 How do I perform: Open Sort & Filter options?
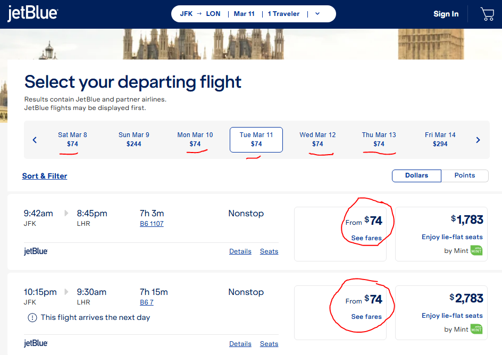[45, 176]
